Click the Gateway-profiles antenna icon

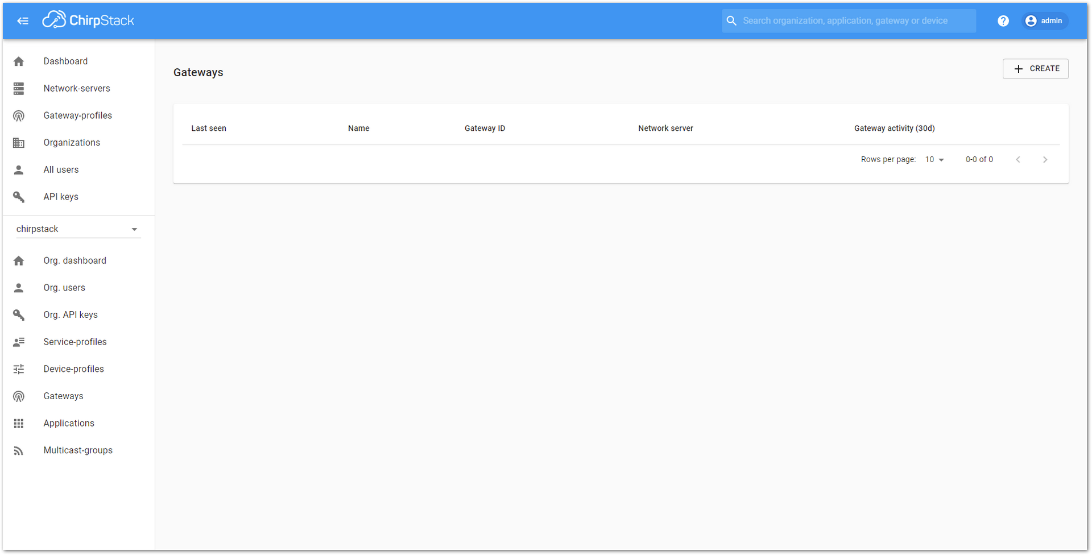tap(19, 115)
